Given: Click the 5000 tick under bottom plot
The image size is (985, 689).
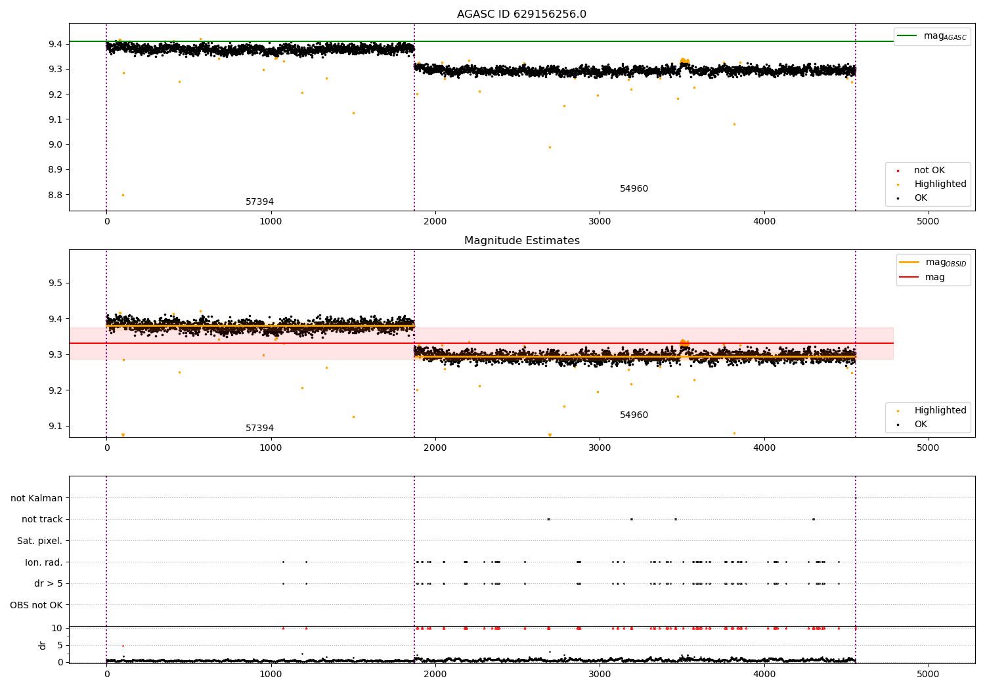Looking at the screenshot, I should (929, 675).
